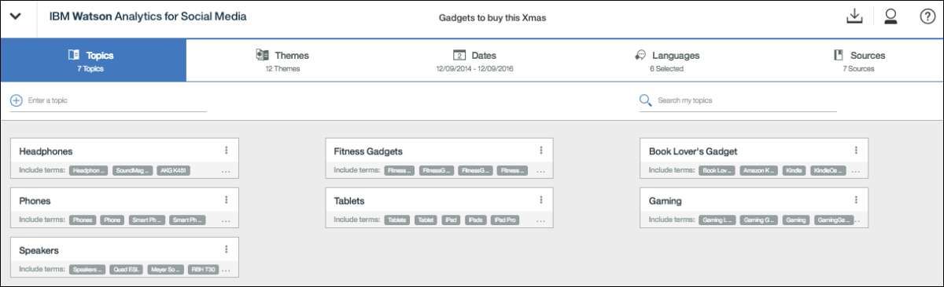Expand the include terms ellipsis for Phones

(226, 220)
